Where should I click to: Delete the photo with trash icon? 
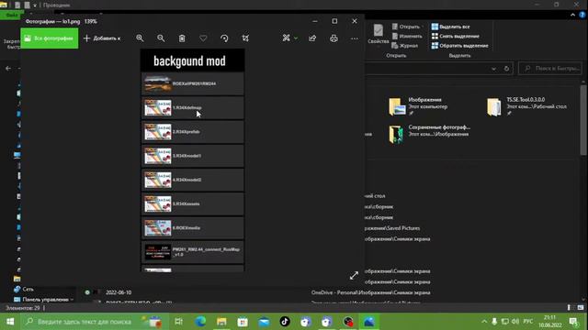pos(182,38)
